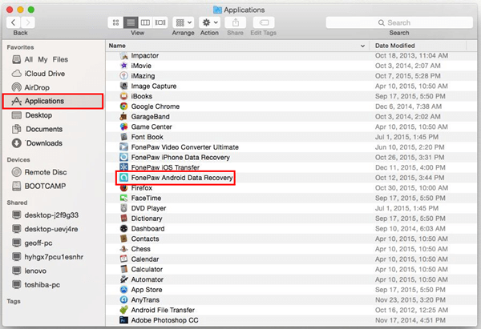Screen dimensions: 481x329
Task: Click the Applications folder icon in title bar
Action: point(217,10)
